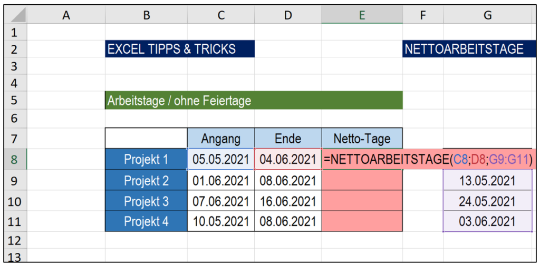Select holiday date 03.06.2021
This screenshot has height=265, width=540.
[487, 221]
